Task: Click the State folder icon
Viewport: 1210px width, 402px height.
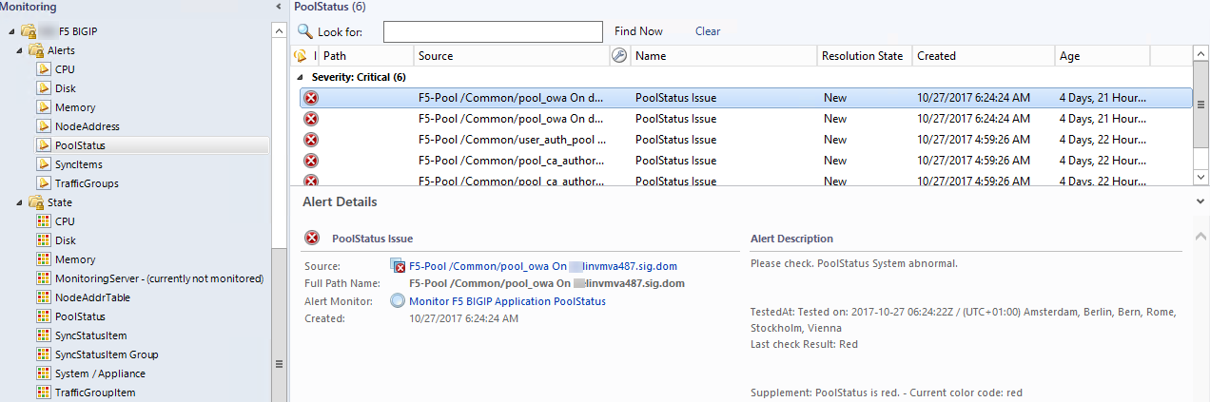Action: tap(35, 202)
